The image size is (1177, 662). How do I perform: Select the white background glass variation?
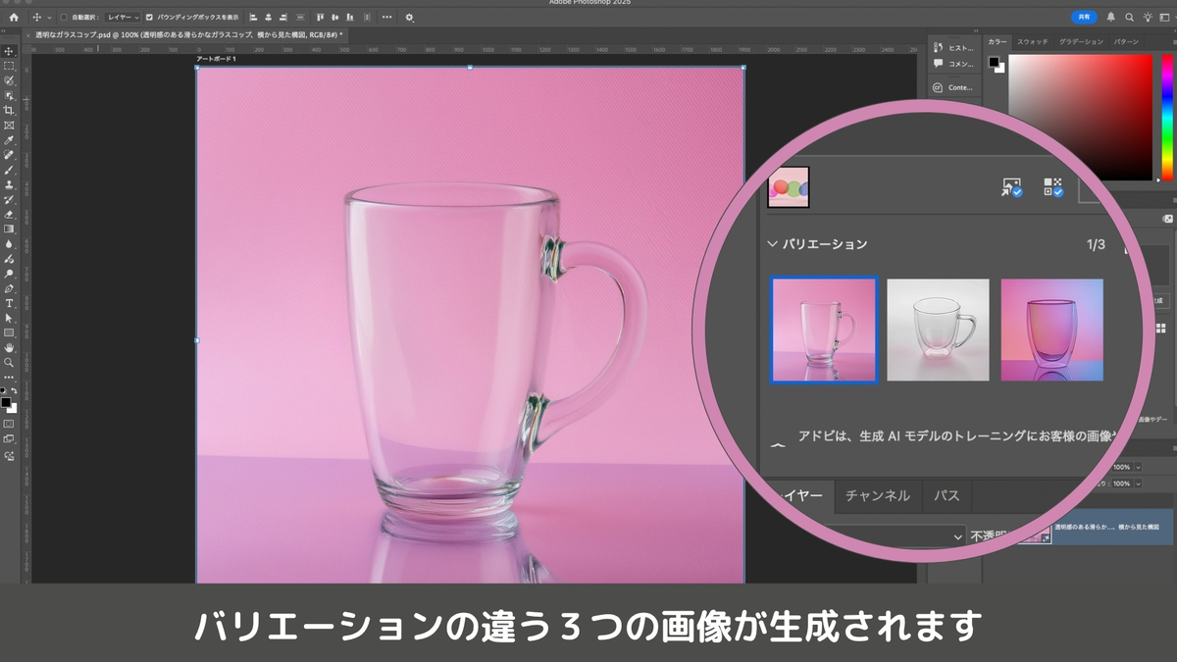pyautogui.click(x=938, y=330)
